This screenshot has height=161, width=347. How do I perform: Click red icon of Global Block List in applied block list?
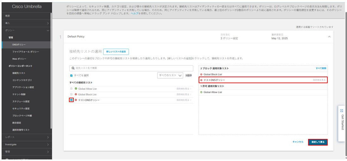pyautogui.click(x=201, y=75)
